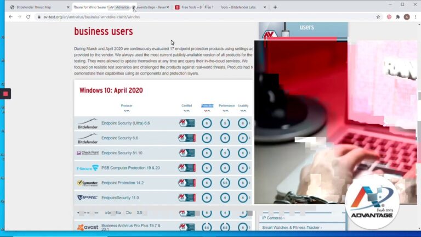The image size is (421, 237).
Task: Sort table by Usability column arrows
Action: (x=243, y=111)
